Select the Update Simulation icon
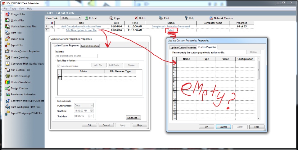Image resolution: width=298 pixels, height=150 pixels. click(x=7, y=82)
